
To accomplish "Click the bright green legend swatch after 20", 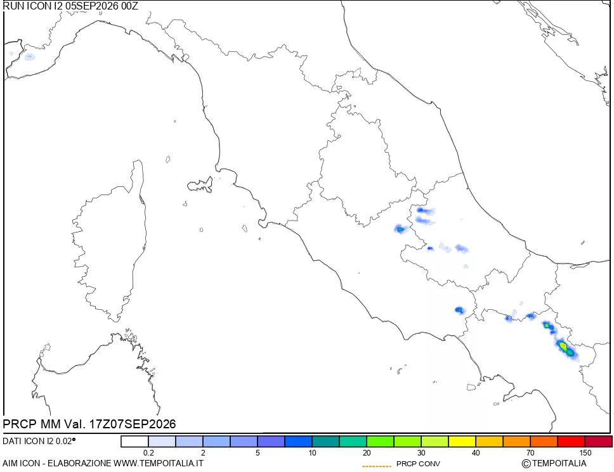I will (x=380, y=442).
